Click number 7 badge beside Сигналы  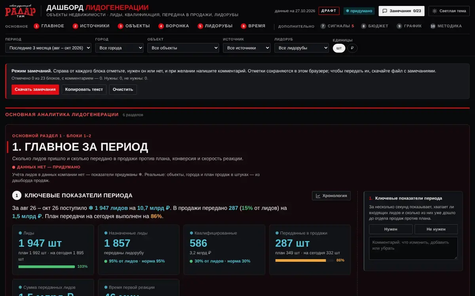[x=323, y=26]
